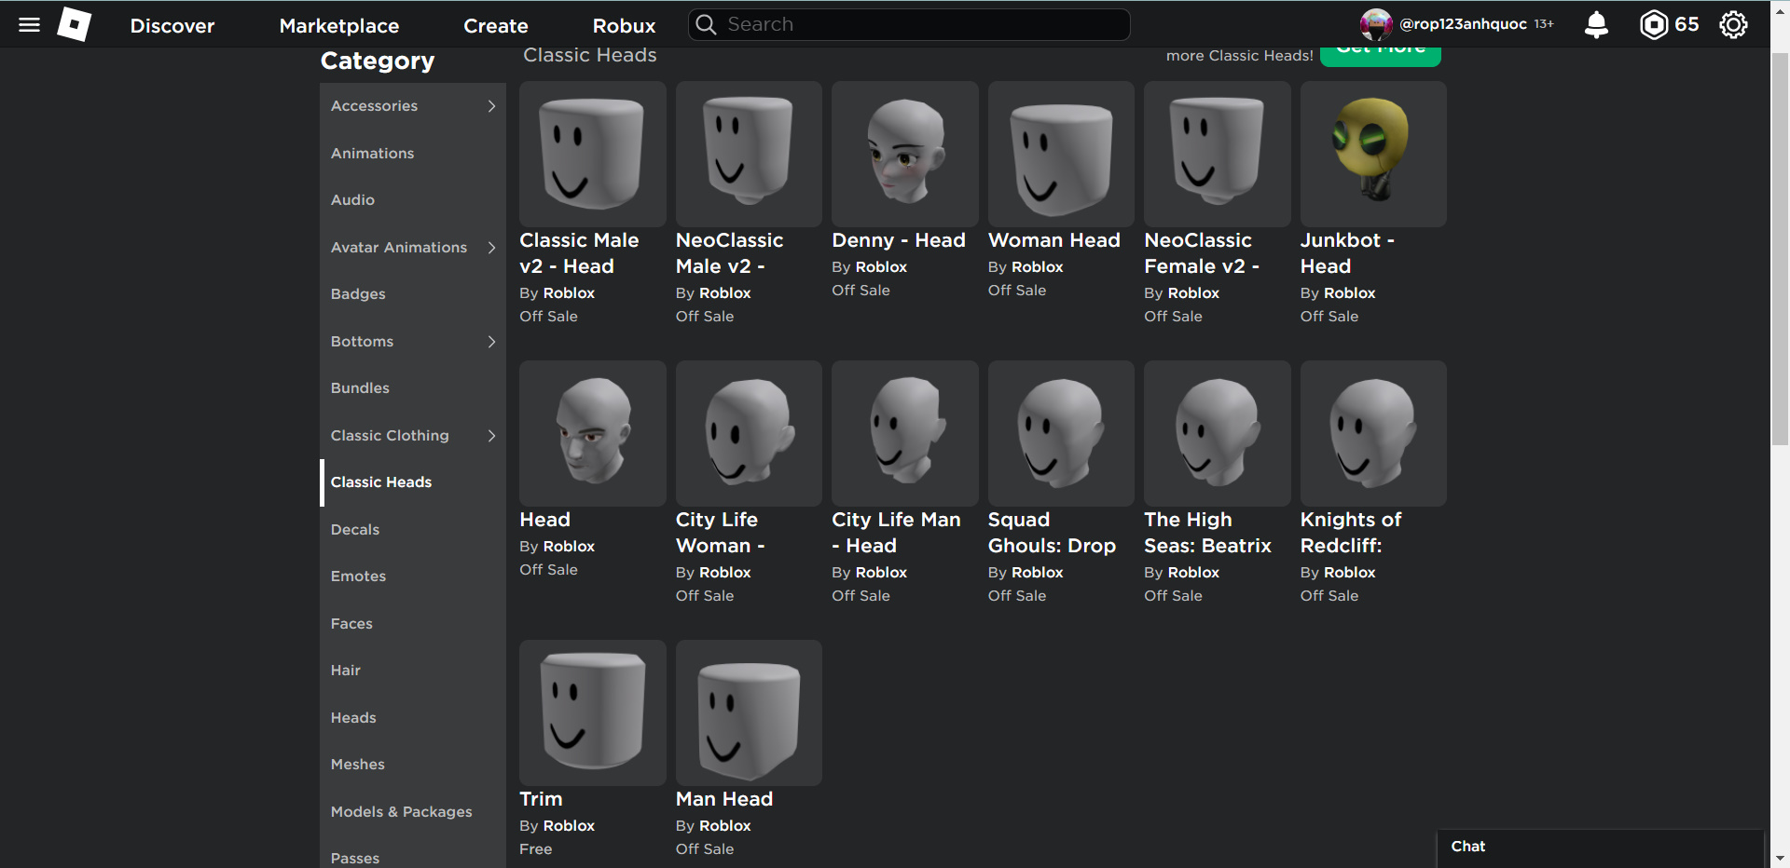Focus the Search input field

[909, 24]
